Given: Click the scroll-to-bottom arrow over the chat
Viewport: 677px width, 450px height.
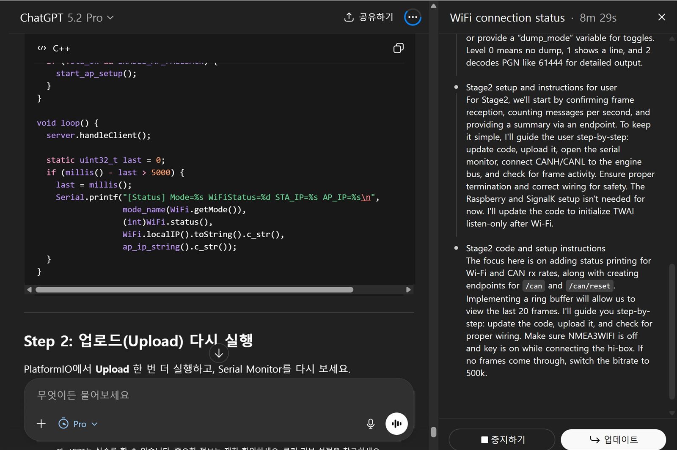Looking at the screenshot, I should (x=218, y=353).
